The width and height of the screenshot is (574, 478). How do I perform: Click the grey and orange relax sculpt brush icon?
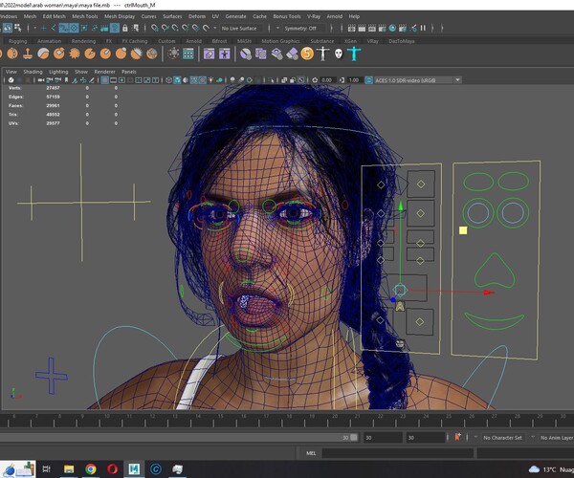pos(43,54)
